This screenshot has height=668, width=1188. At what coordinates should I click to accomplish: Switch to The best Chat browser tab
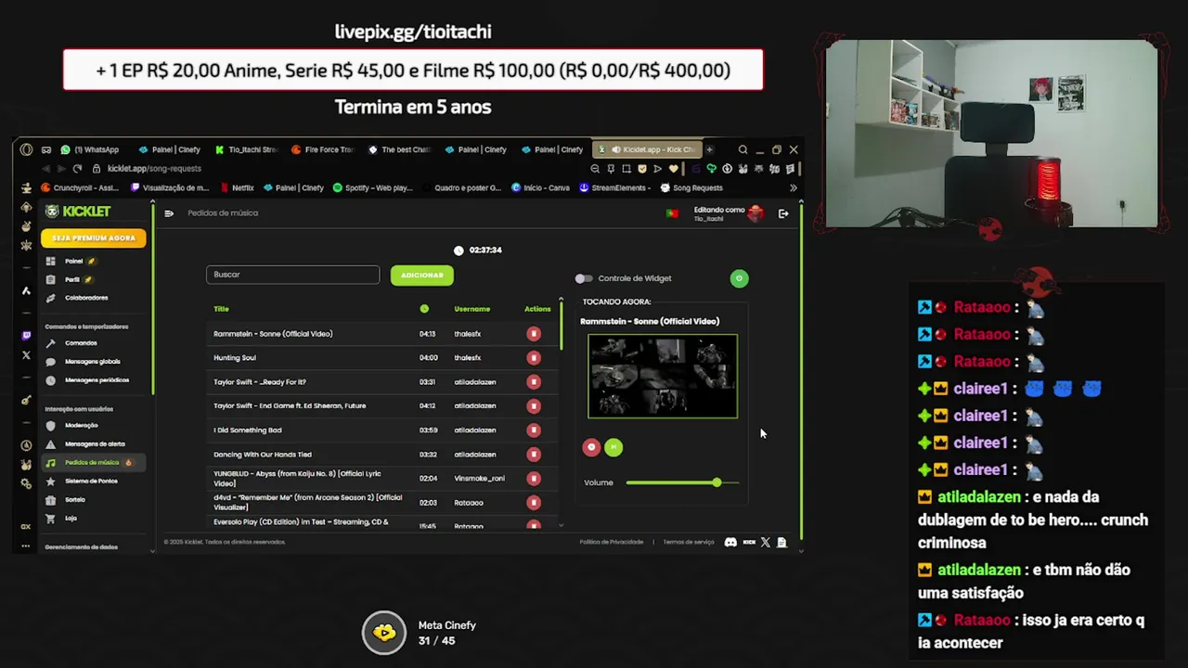399,149
